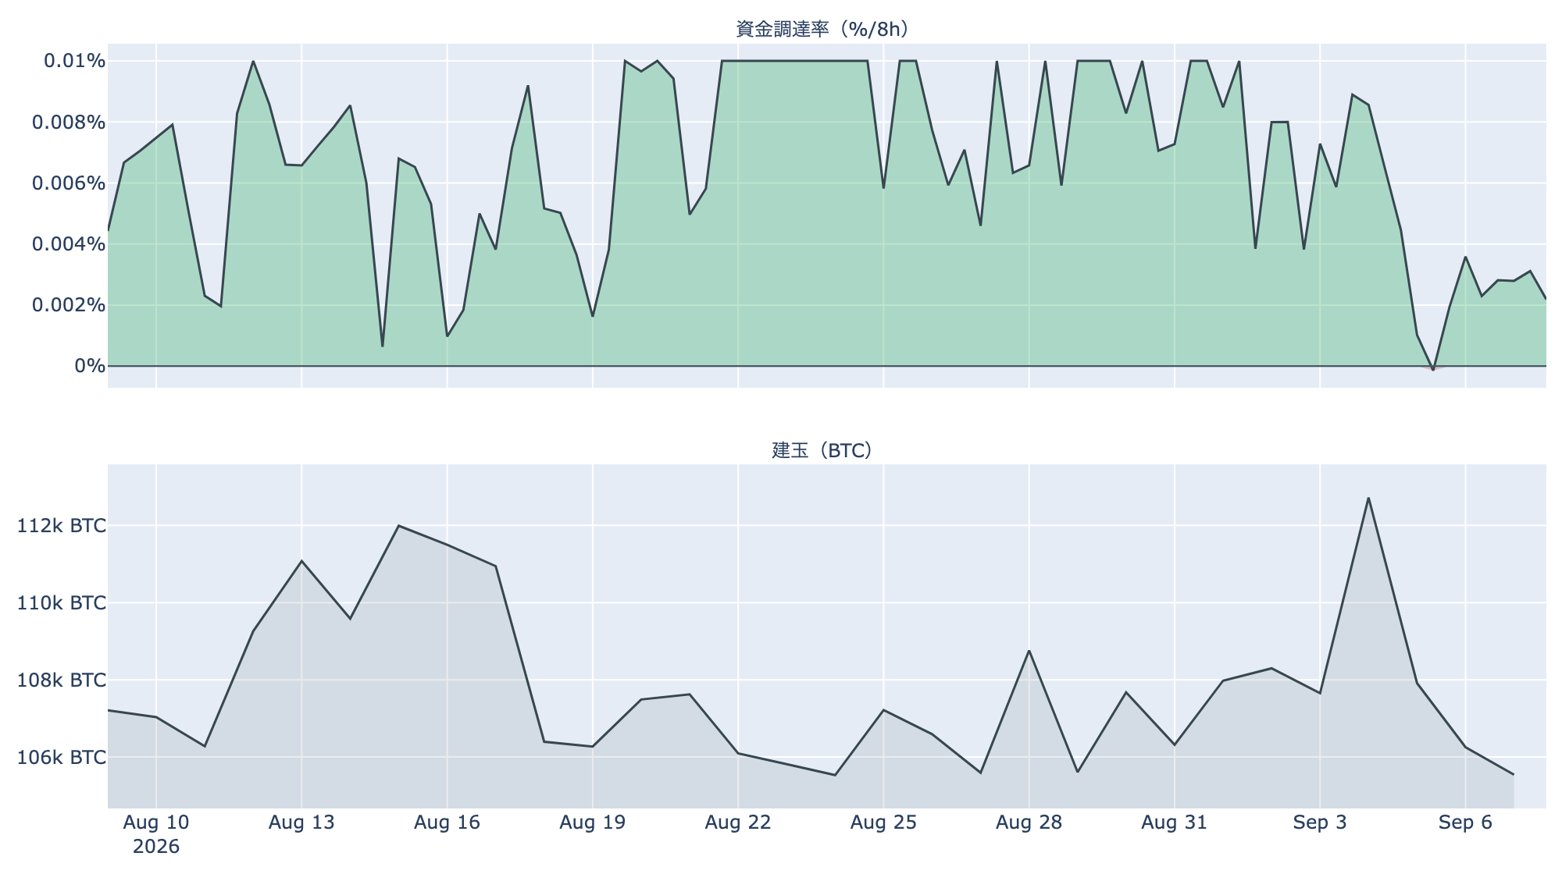The image size is (1562, 874).
Task: Click the Aug 10 2026 date label
Action: point(156,834)
